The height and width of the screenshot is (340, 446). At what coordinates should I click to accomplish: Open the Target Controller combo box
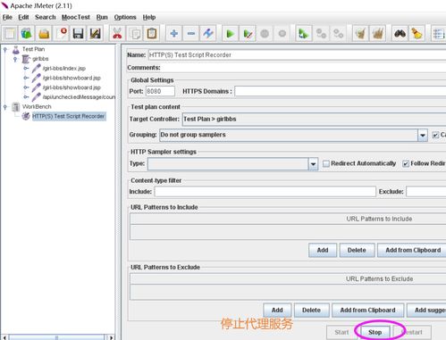(x=314, y=119)
